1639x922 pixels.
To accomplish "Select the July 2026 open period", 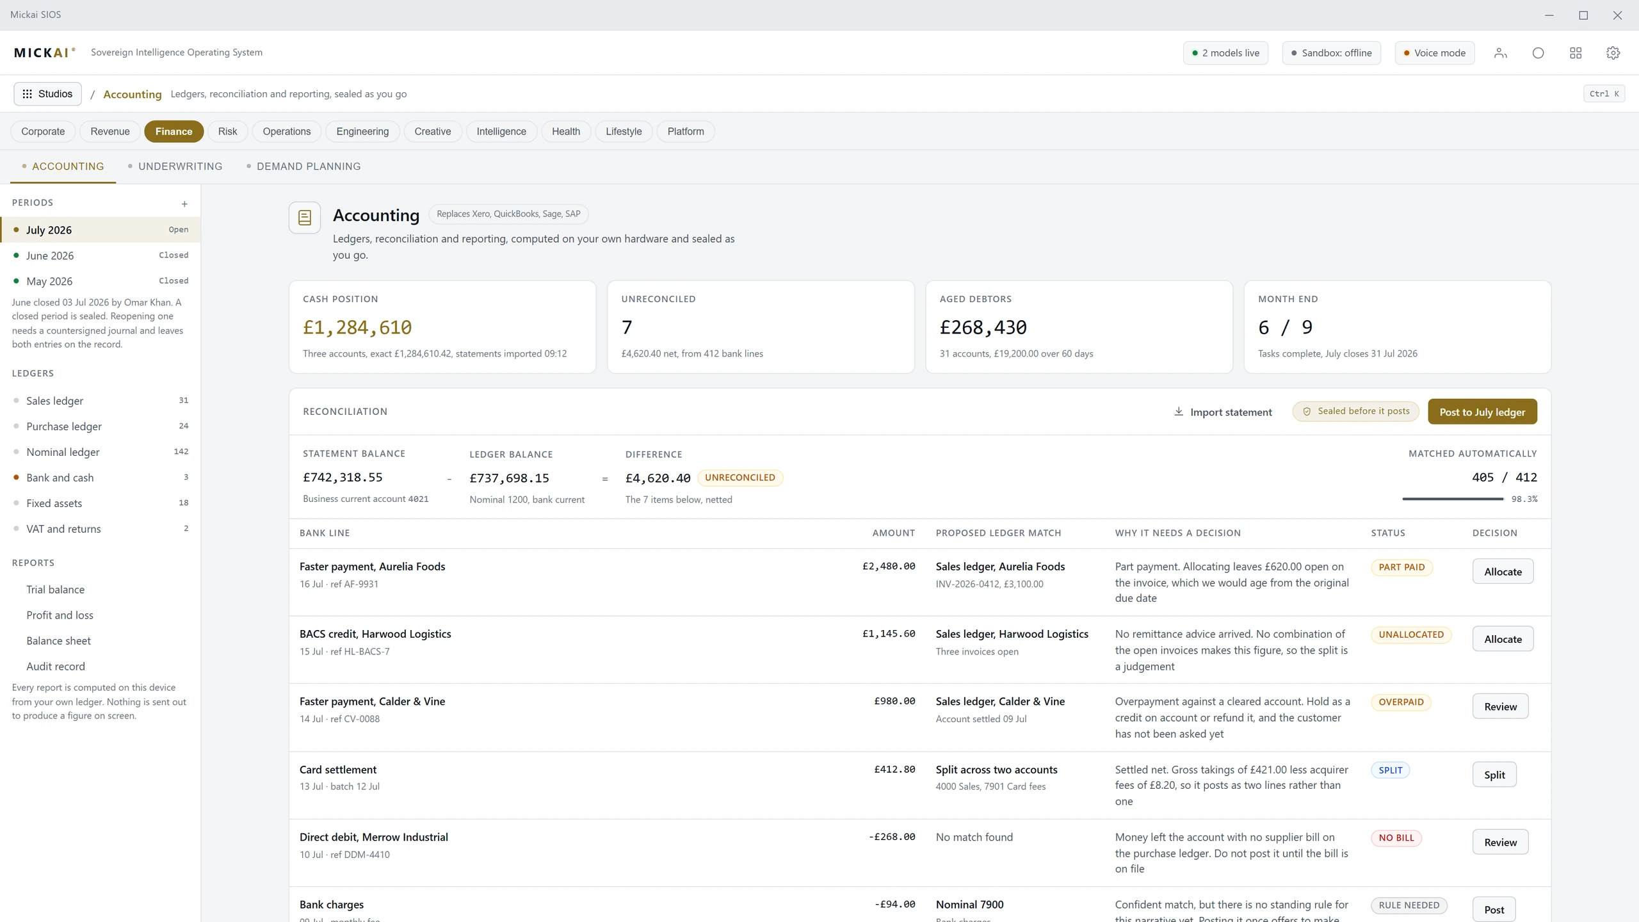I will [101, 230].
